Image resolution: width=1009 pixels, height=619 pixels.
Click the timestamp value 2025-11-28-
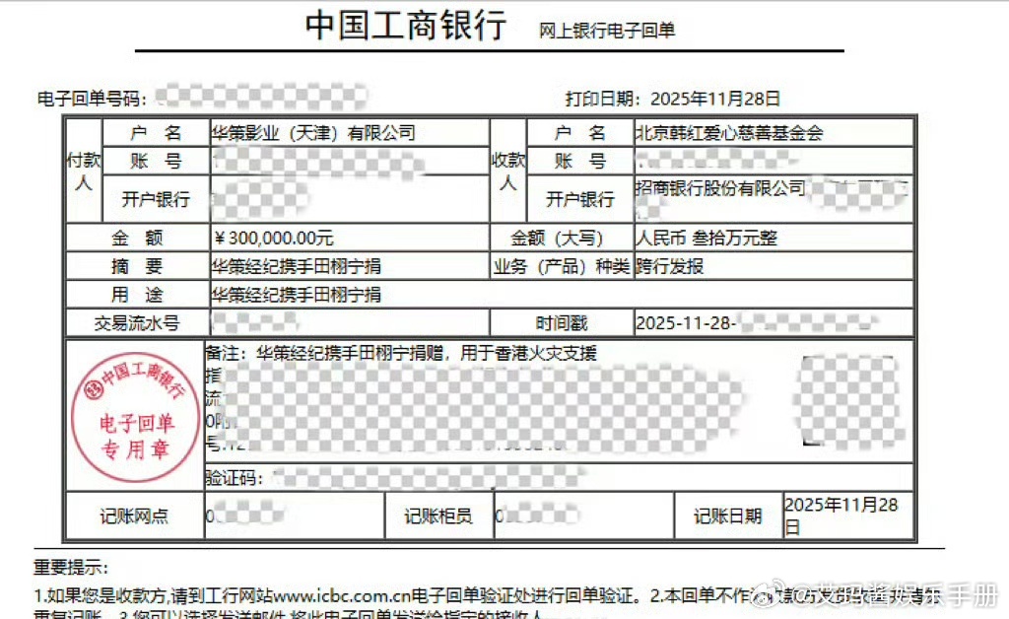(686, 322)
